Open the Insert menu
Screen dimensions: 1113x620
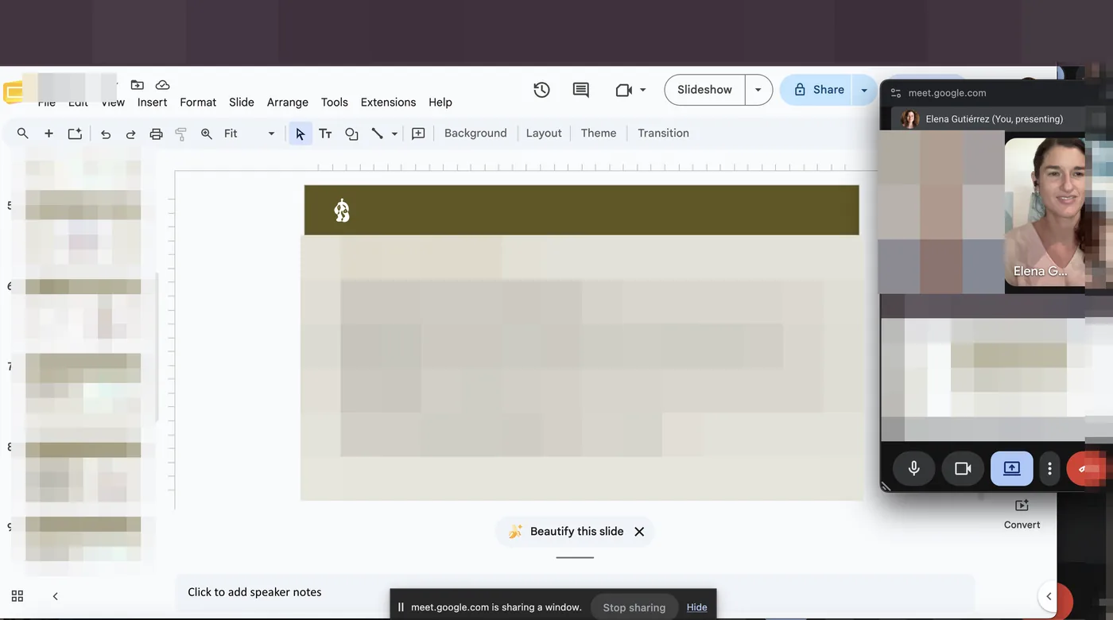click(x=152, y=103)
